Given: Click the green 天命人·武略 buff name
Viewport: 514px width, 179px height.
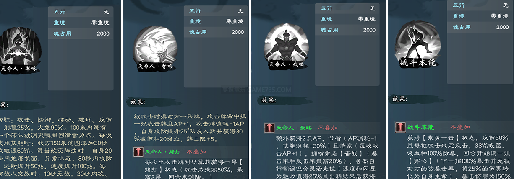Looking at the screenshot, I should 294,128.
